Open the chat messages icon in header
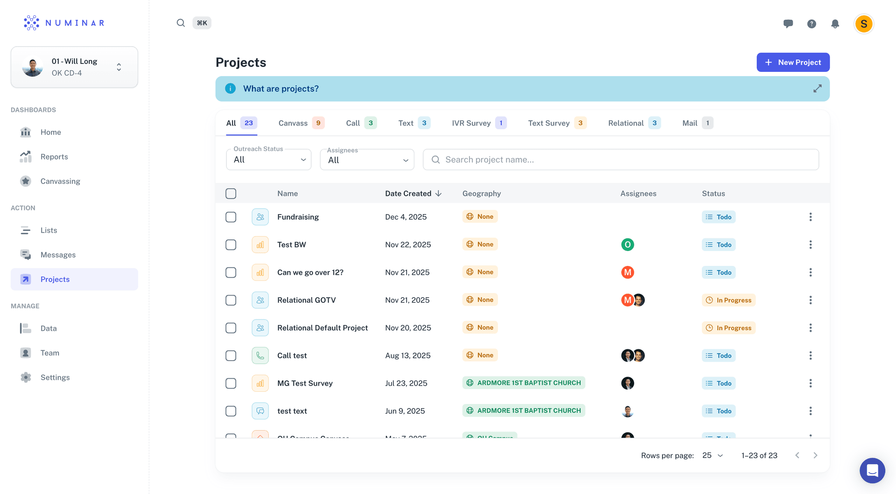Viewport: 896px width, 494px height. click(x=788, y=24)
